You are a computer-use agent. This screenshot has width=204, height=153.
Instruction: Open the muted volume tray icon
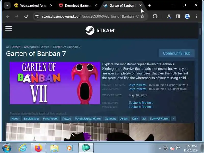(x=172, y=148)
